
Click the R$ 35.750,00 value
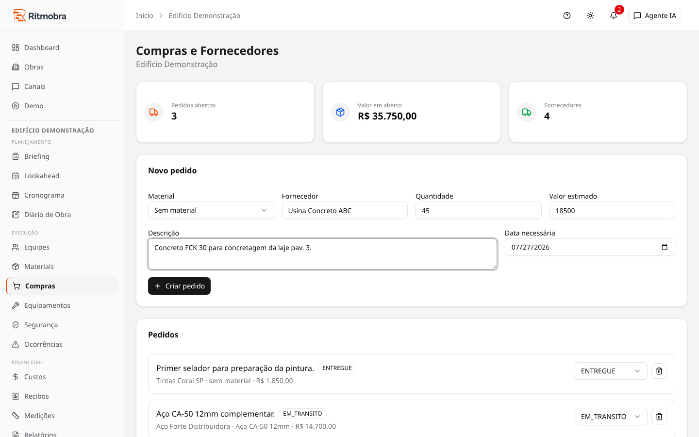tap(387, 116)
